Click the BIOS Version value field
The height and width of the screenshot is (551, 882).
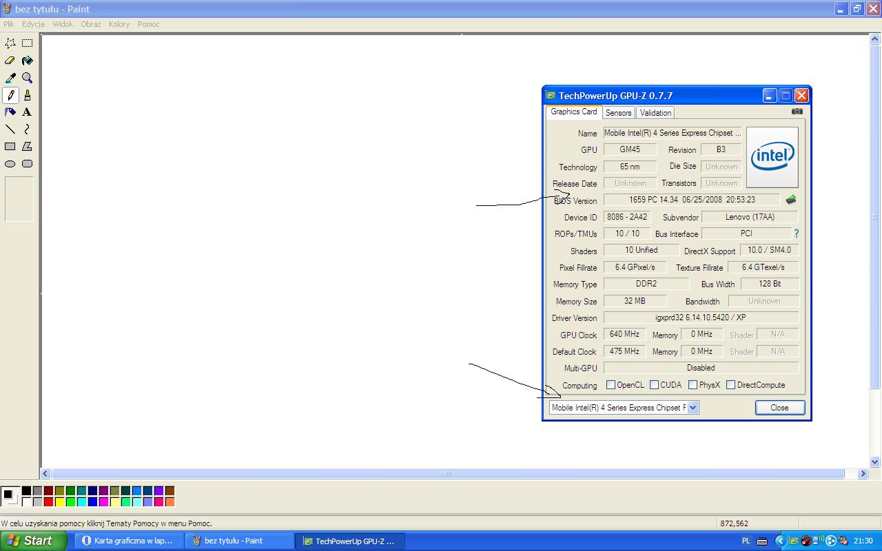[x=692, y=200]
